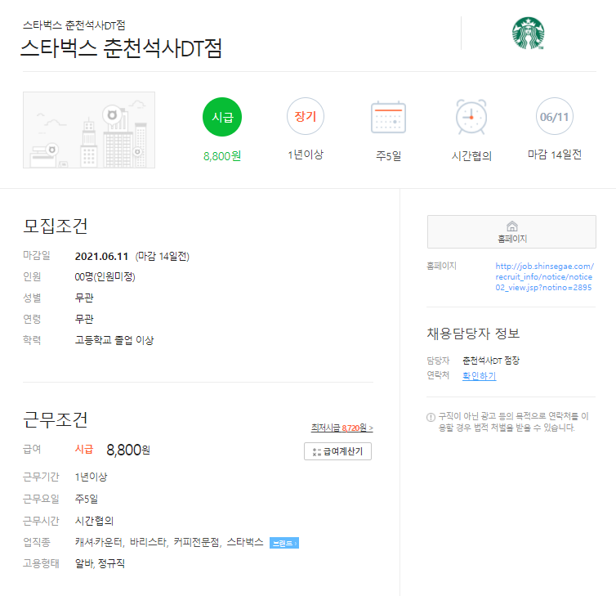Click the large title 스타벅스 춘천석사DT점

click(121, 48)
